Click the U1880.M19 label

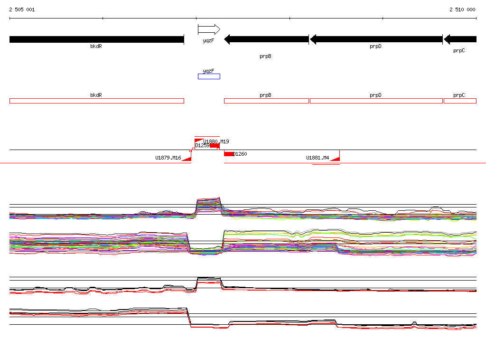216,141
